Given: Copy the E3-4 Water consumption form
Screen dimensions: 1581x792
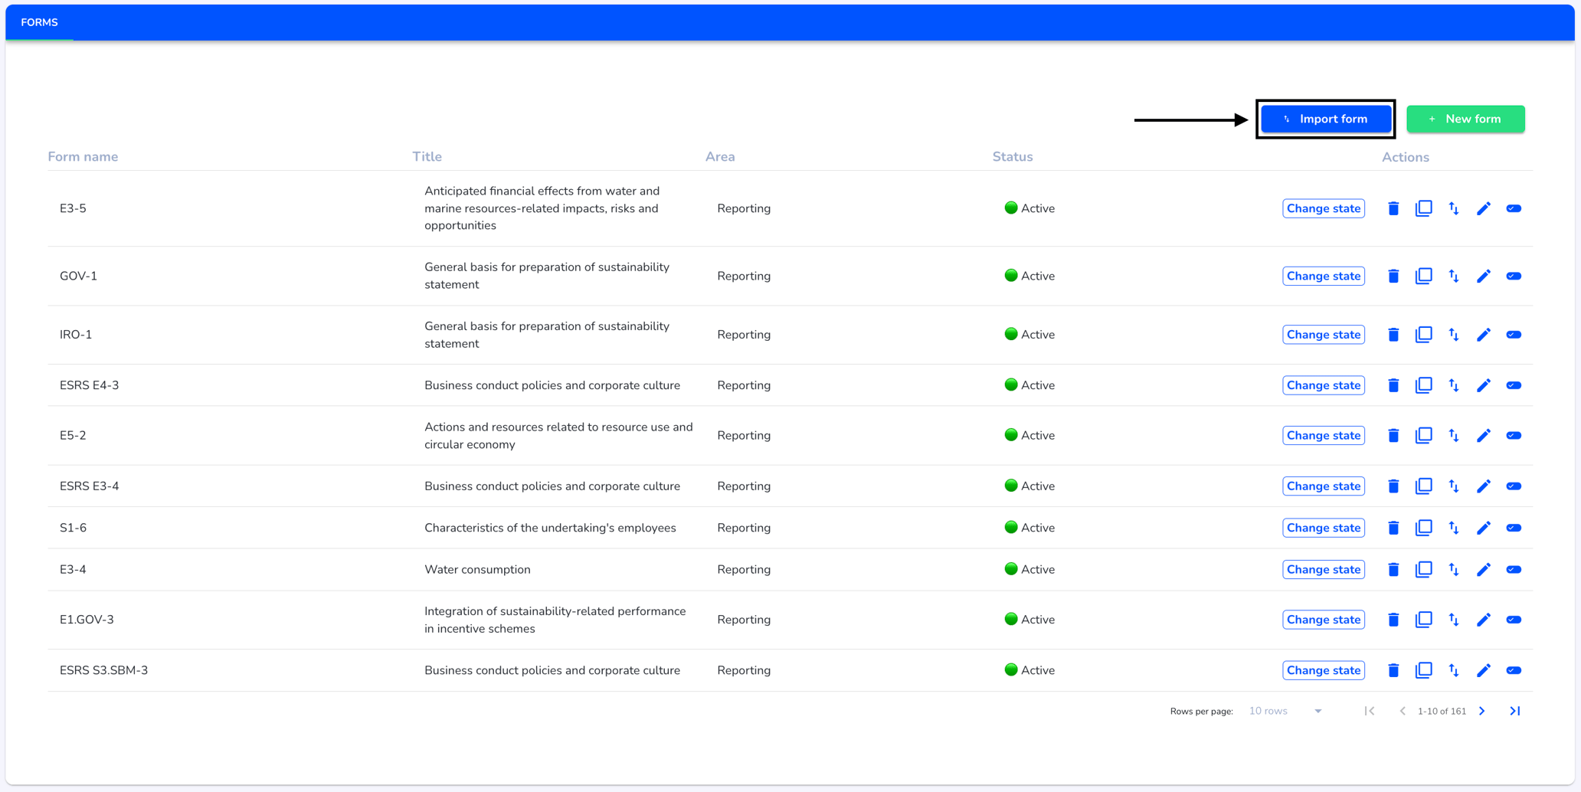Looking at the screenshot, I should coord(1423,569).
